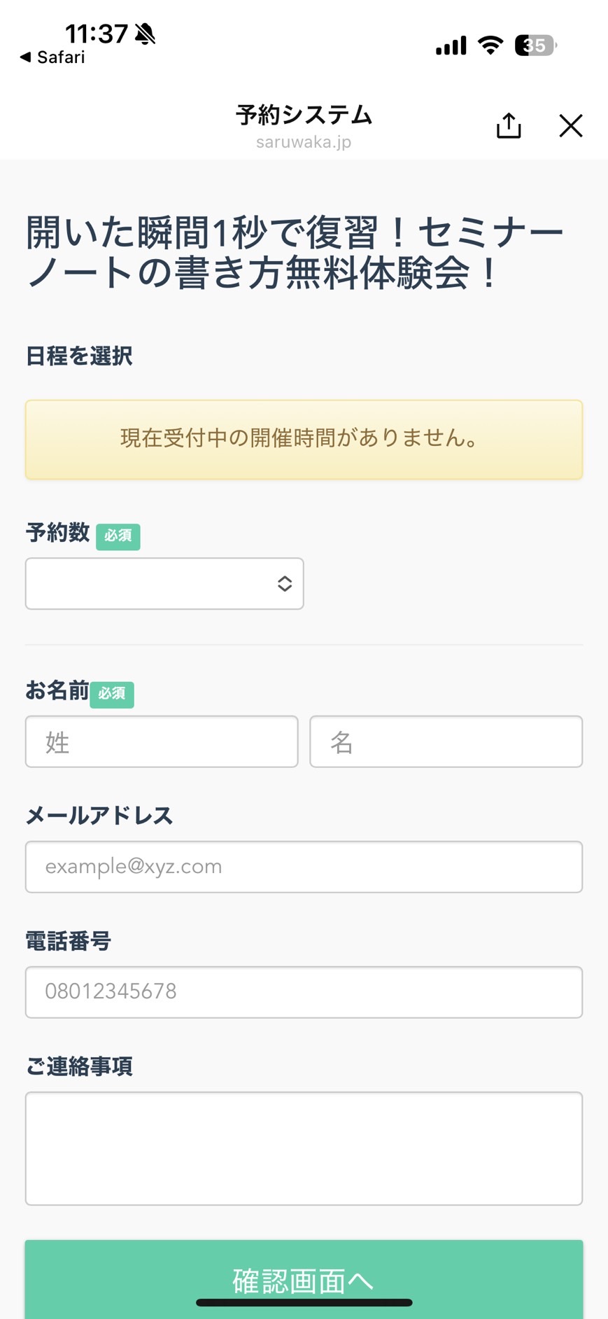The height and width of the screenshot is (1319, 608).
Task: Submit with the 確認画面へ button
Action: 304,1280
